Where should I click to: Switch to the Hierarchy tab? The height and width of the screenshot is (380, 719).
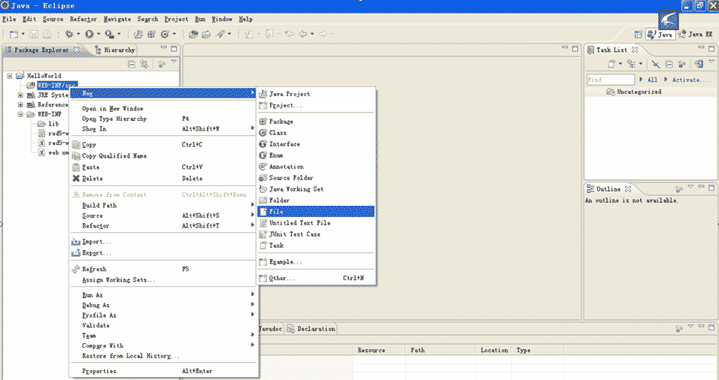[114, 50]
